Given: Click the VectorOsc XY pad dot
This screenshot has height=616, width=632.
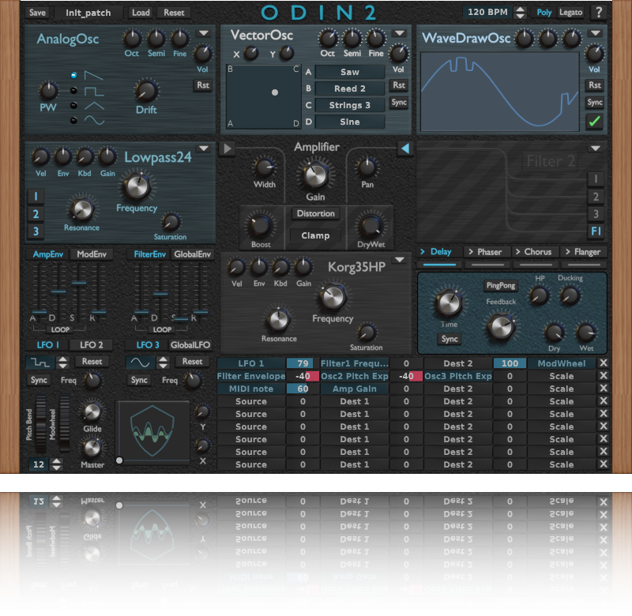Looking at the screenshot, I should (275, 92).
